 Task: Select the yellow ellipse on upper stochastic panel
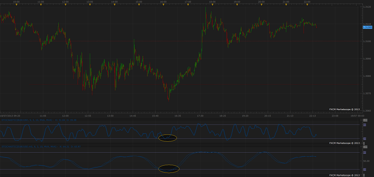(x=167, y=138)
